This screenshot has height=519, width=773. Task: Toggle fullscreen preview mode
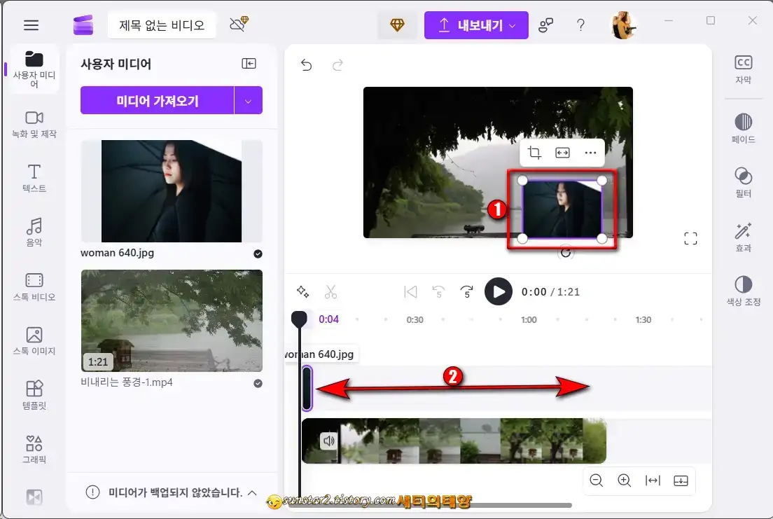tap(690, 238)
